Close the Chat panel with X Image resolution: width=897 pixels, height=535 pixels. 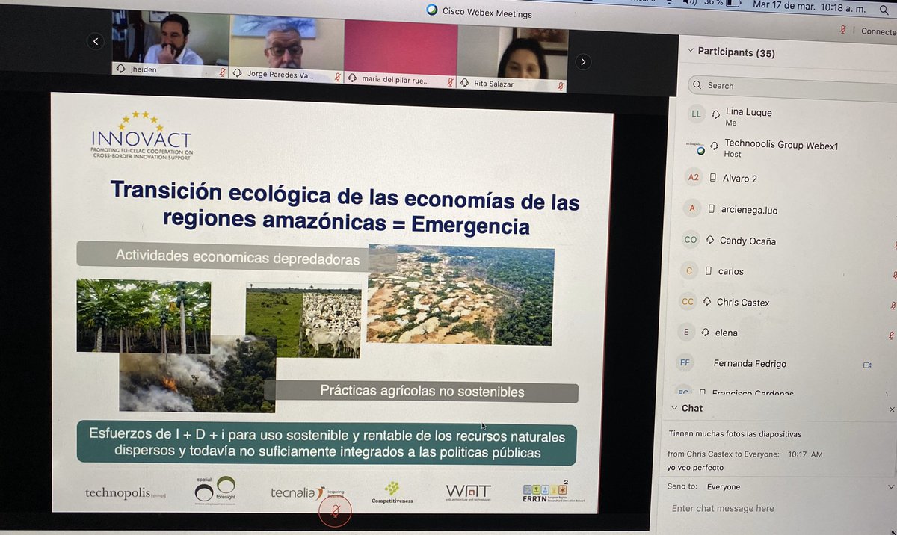pos(892,409)
